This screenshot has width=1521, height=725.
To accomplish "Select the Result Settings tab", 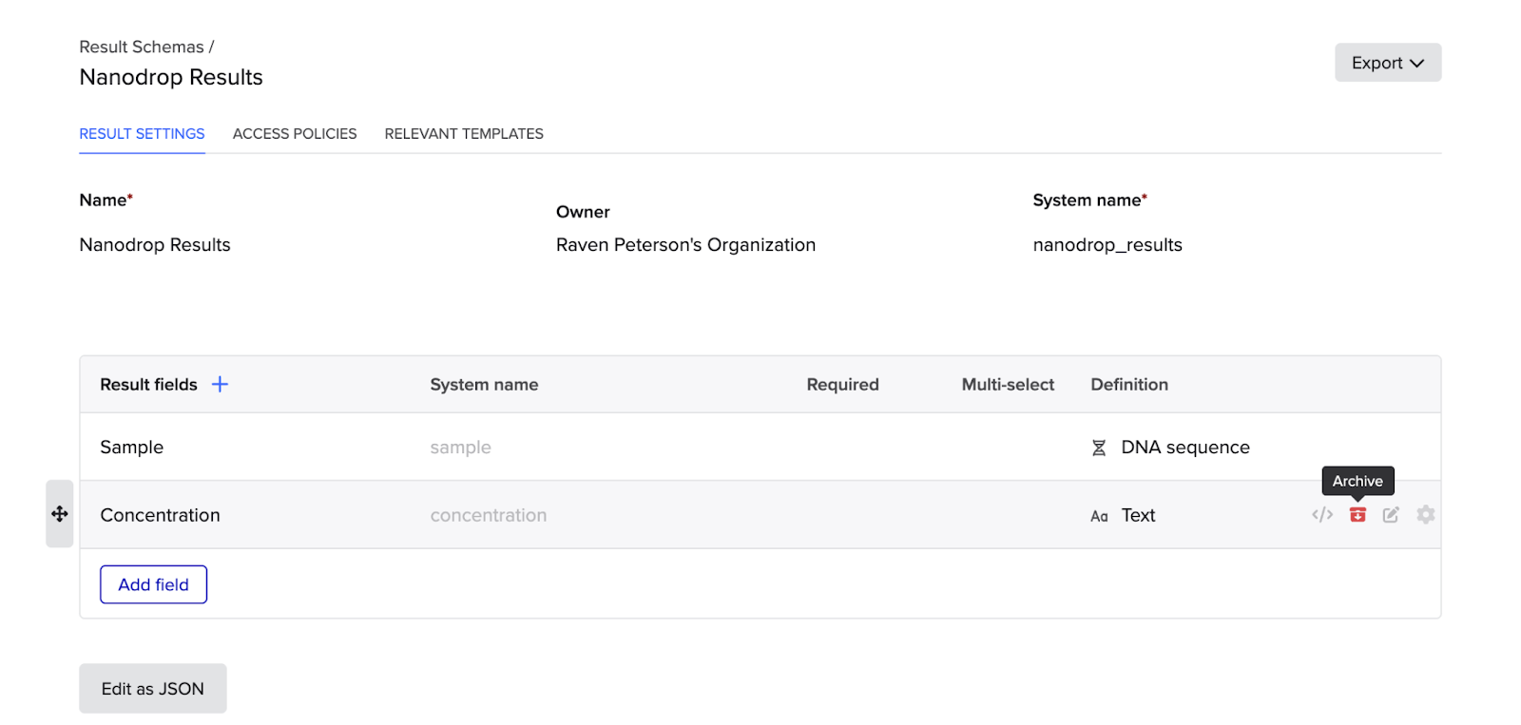I will [x=142, y=134].
